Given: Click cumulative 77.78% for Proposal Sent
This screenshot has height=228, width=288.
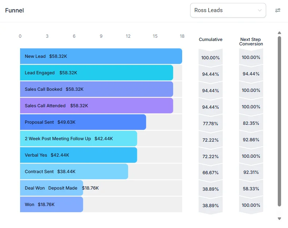Looking at the screenshot, I should click(x=211, y=123).
